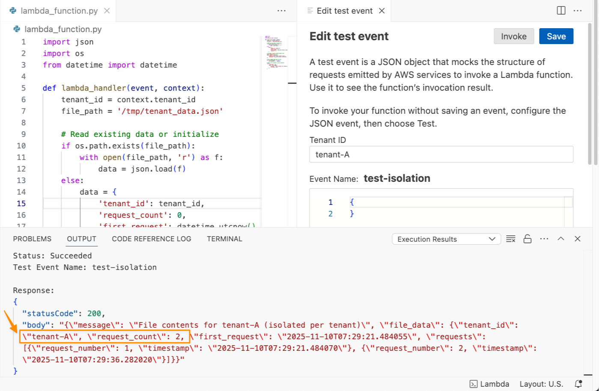The width and height of the screenshot is (599, 391).
Task: Click the Invoke button
Action: tap(513, 36)
